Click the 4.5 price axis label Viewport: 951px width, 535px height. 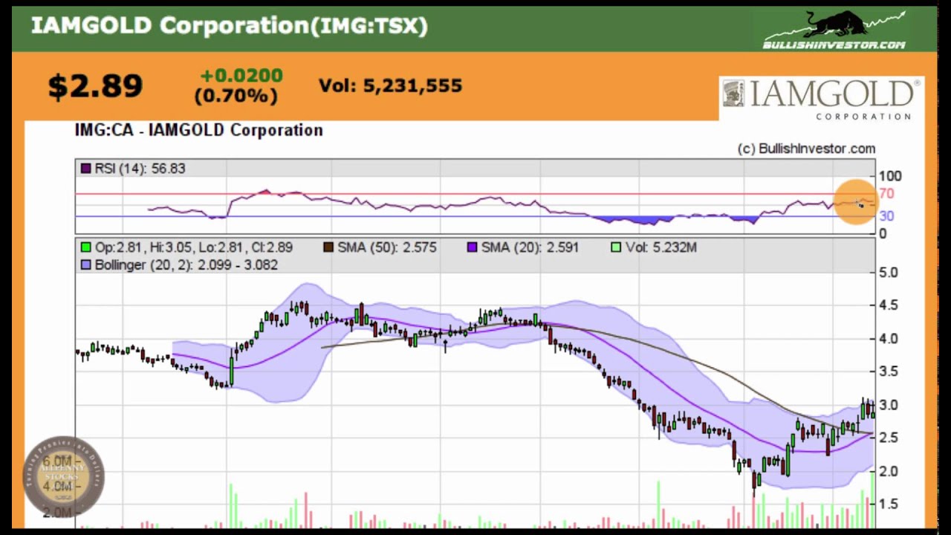[889, 305]
